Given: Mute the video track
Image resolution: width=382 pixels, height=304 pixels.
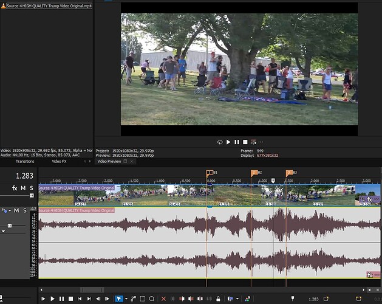Looking at the screenshot, I should (24, 188).
